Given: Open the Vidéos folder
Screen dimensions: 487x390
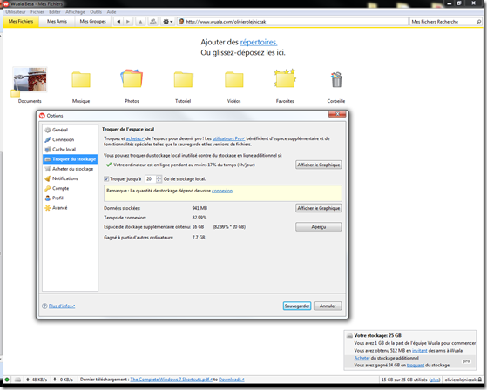Looking at the screenshot, I should pos(233,84).
